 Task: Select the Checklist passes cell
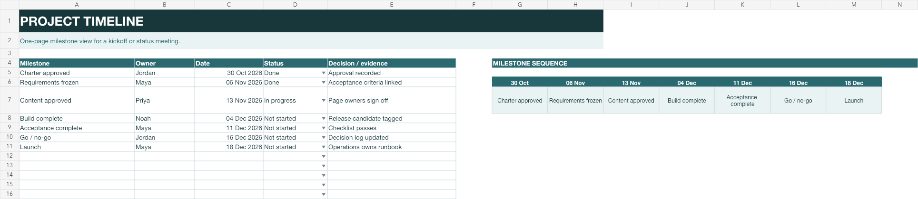click(392, 128)
